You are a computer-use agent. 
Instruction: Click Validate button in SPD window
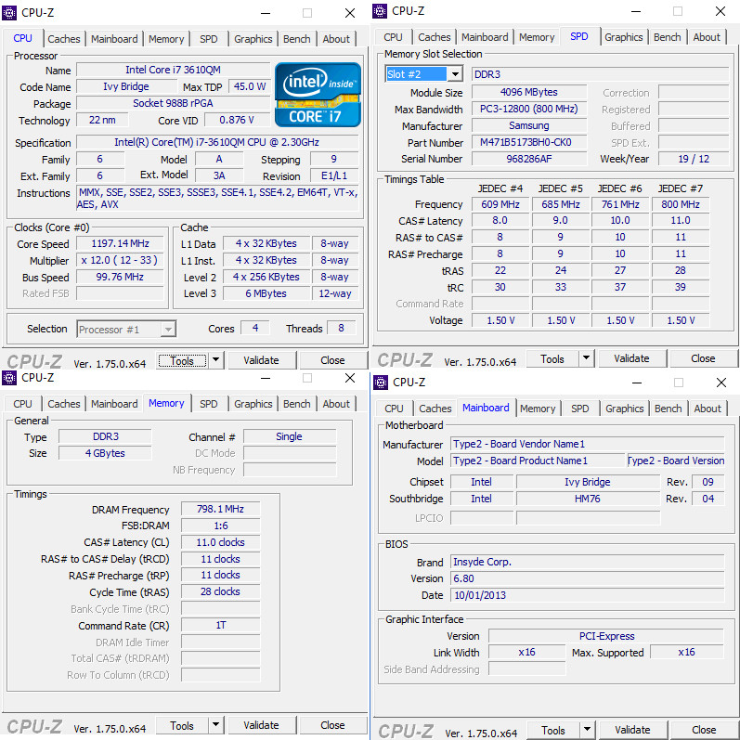[x=631, y=358]
